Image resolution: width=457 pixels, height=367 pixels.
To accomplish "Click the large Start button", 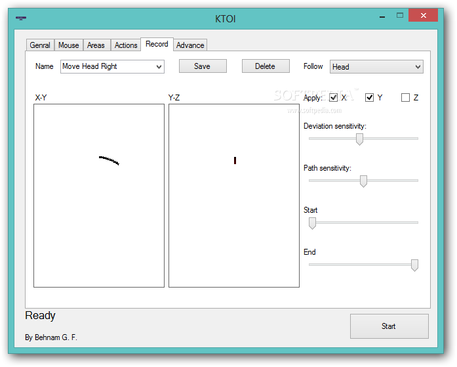I will (x=389, y=326).
